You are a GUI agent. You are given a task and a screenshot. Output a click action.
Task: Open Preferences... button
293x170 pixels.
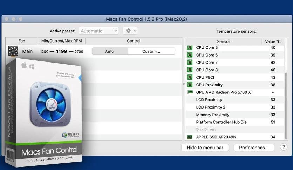[x=254, y=148]
